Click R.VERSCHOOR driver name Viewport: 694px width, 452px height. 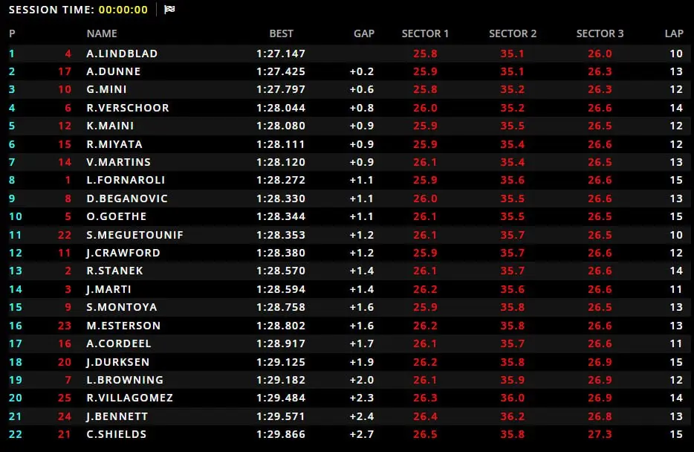pyautogui.click(x=128, y=108)
